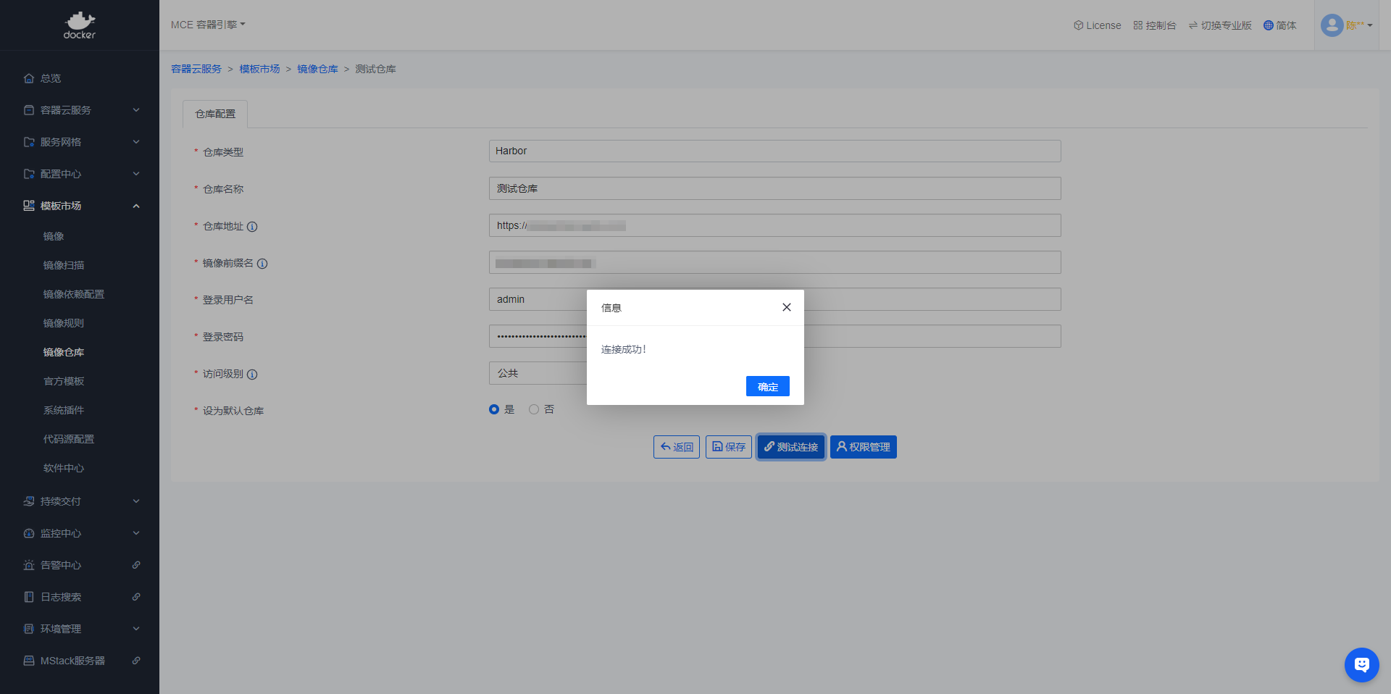This screenshot has height=694, width=1391.
Task: Select 是 for default repository
Action: click(x=494, y=409)
